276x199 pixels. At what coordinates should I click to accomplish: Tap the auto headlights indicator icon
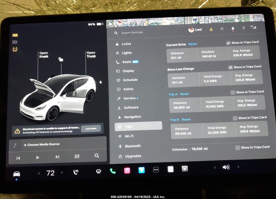pyautogui.click(x=15, y=42)
